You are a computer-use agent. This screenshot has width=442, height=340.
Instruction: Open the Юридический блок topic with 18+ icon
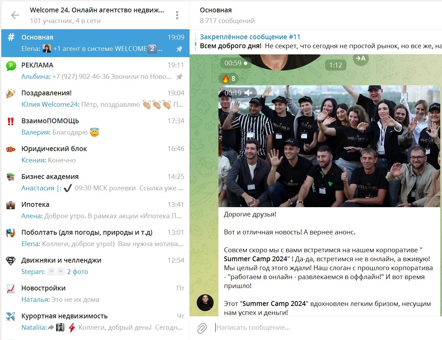tap(95, 155)
